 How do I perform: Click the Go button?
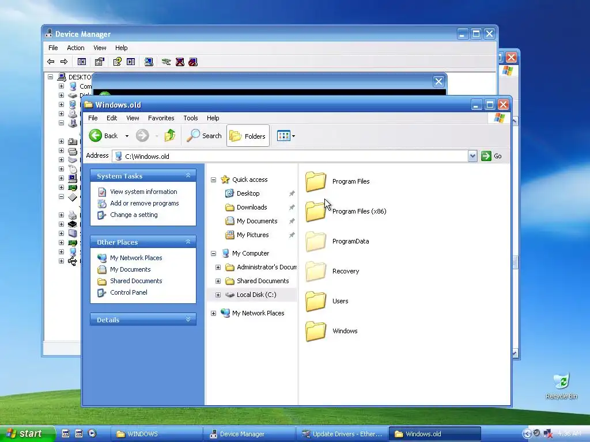tap(491, 156)
